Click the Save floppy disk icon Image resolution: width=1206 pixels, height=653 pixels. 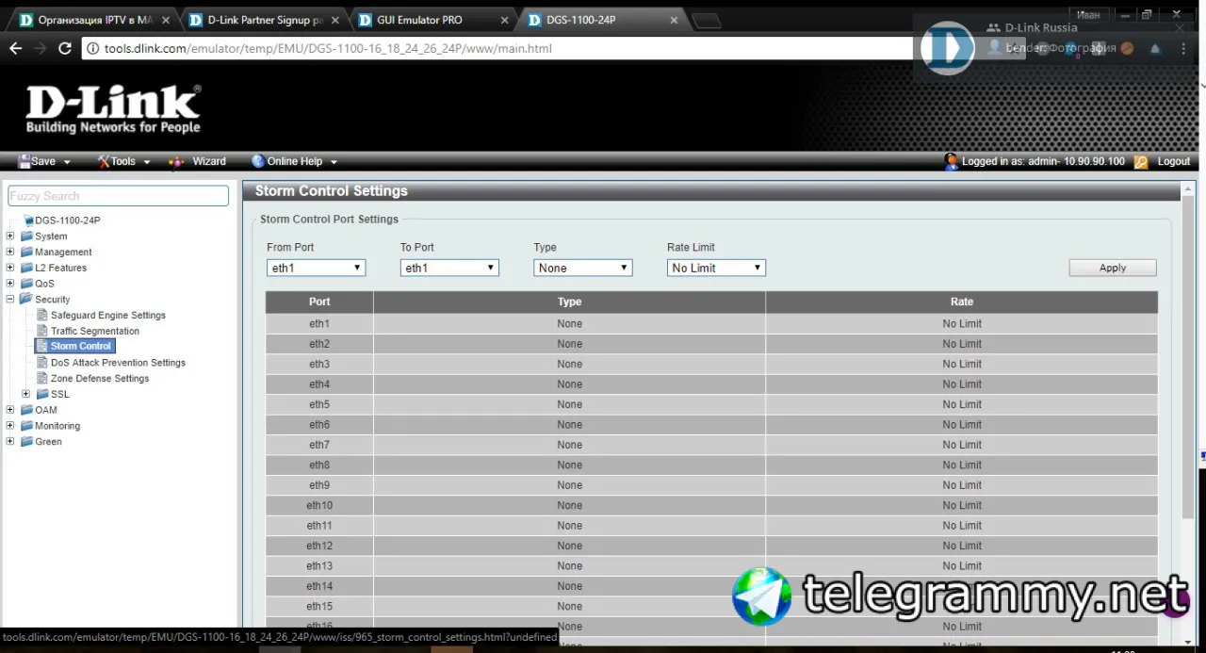tap(24, 161)
